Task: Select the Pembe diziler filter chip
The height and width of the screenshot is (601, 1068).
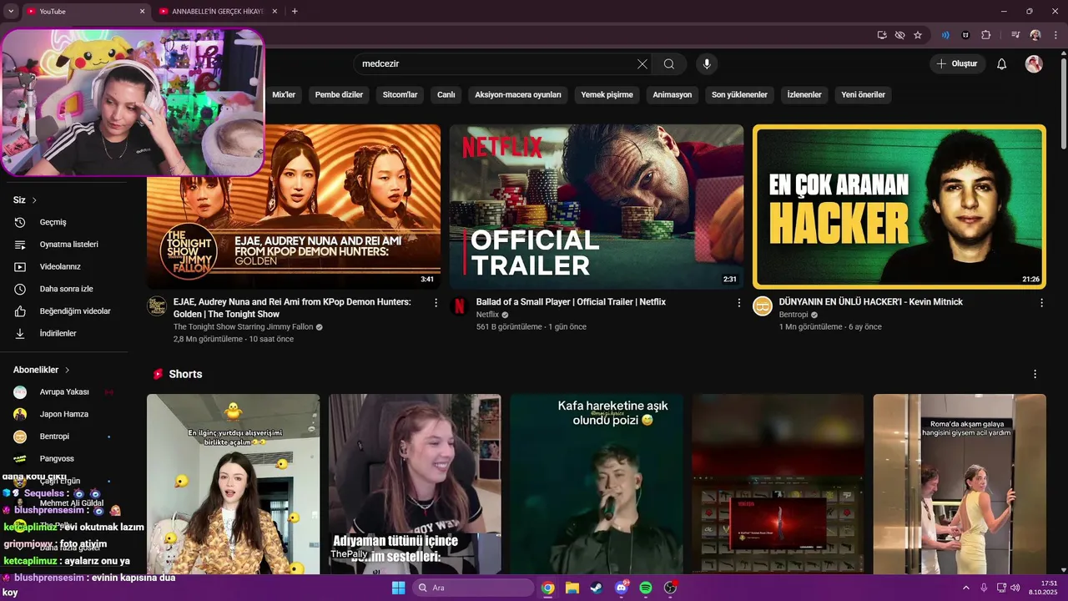Action: click(339, 94)
